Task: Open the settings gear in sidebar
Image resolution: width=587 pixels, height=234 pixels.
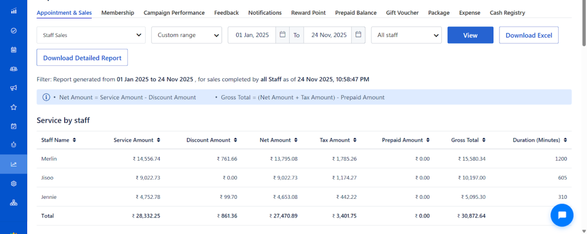Action: [14, 184]
